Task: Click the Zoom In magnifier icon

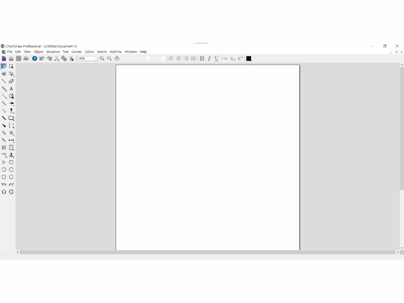Action: coord(102,59)
